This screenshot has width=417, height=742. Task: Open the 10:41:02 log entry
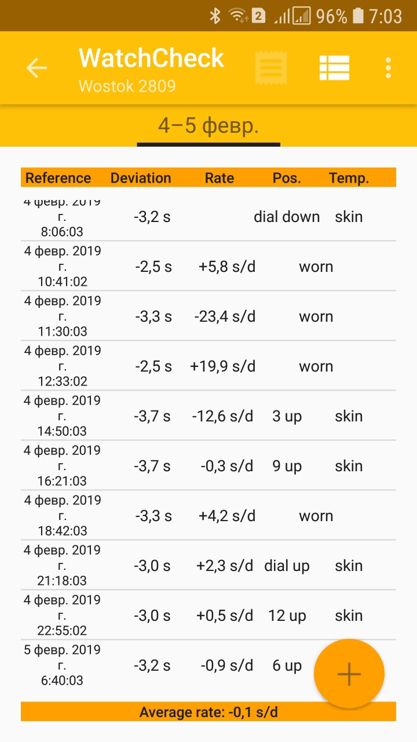209,267
